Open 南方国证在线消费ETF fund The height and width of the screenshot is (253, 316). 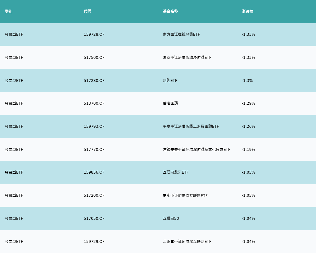pyautogui.click(x=181, y=34)
